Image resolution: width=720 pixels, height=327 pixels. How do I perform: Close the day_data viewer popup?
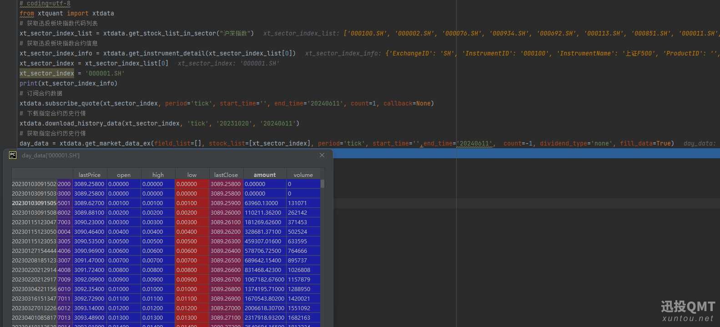pyautogui.click(x=322, y=155)
